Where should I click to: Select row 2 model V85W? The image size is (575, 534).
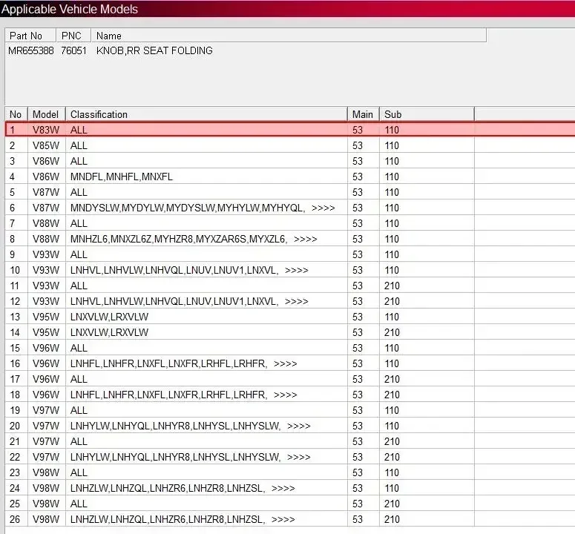pyautogui.click(x=290, y=145)
